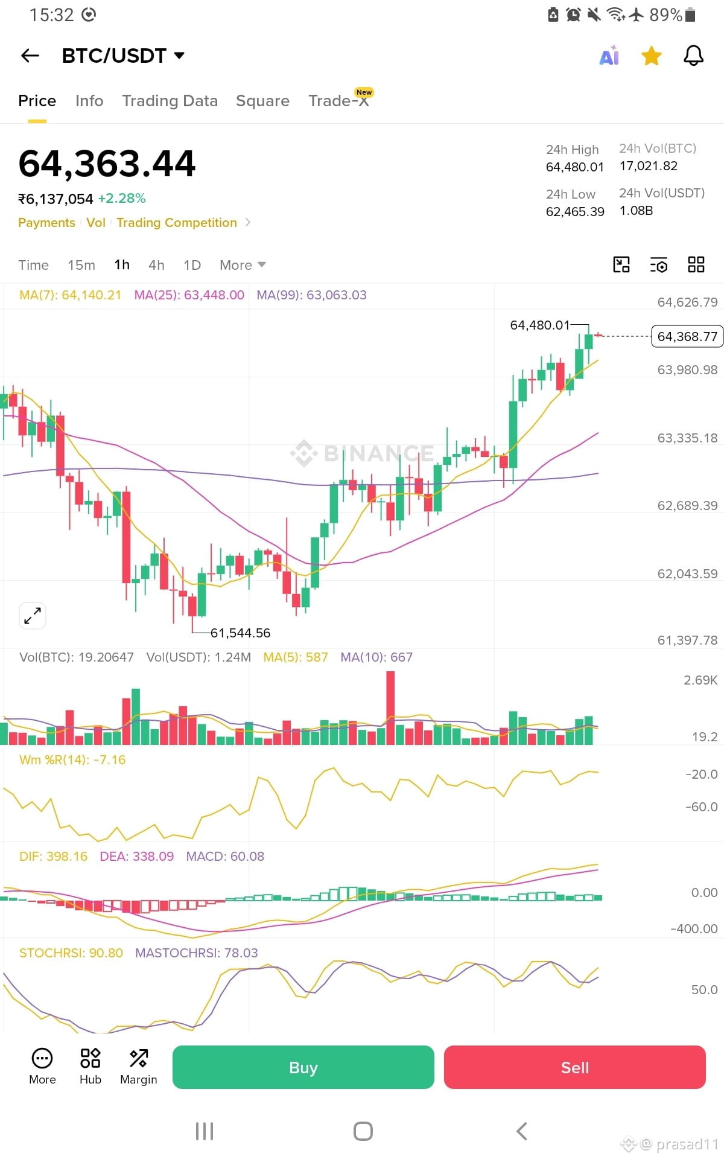
Task: Go back using the top-left arrow
Action: point(30,56)
